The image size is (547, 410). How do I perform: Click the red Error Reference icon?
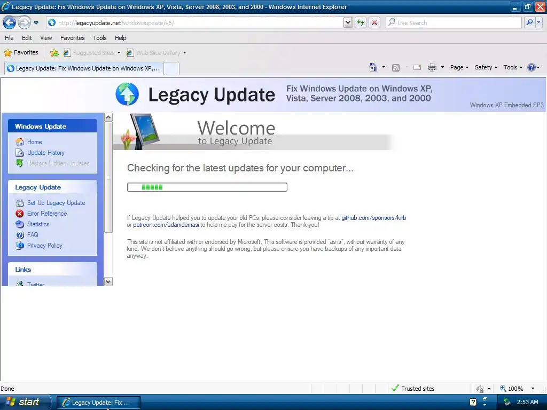pyautogui.click(x=20, y=214)
